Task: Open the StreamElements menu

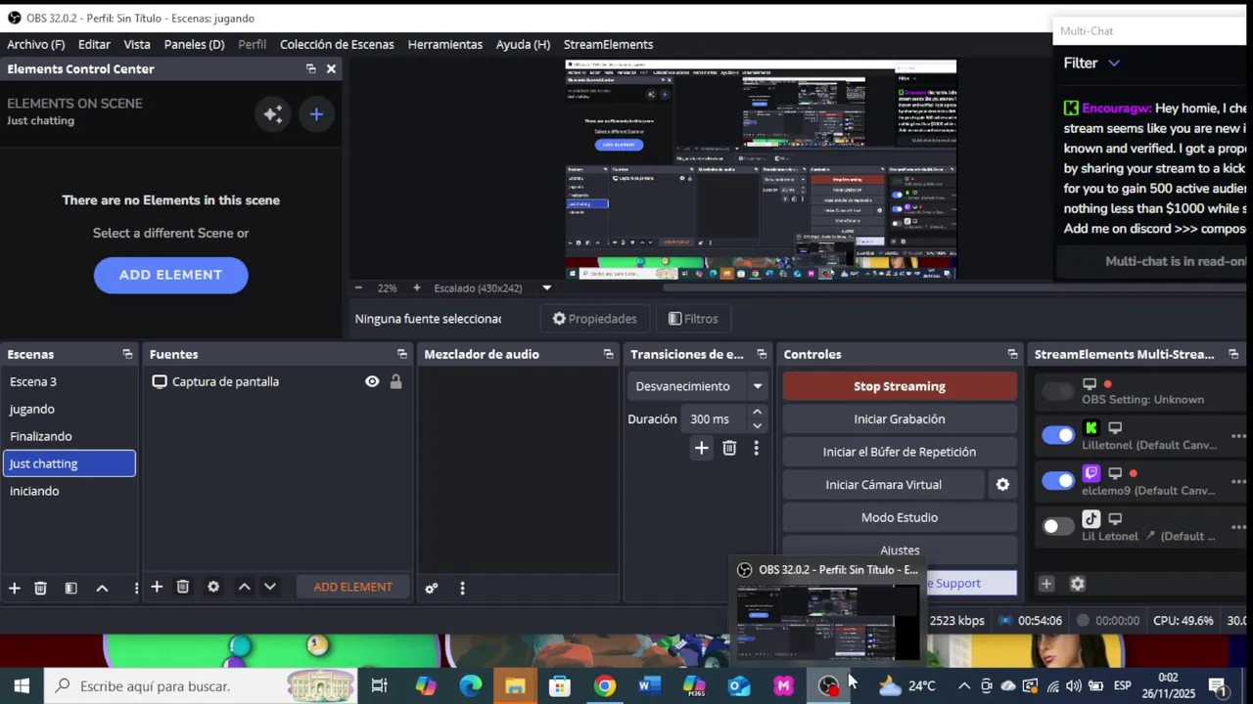Action: pos(608,44)
